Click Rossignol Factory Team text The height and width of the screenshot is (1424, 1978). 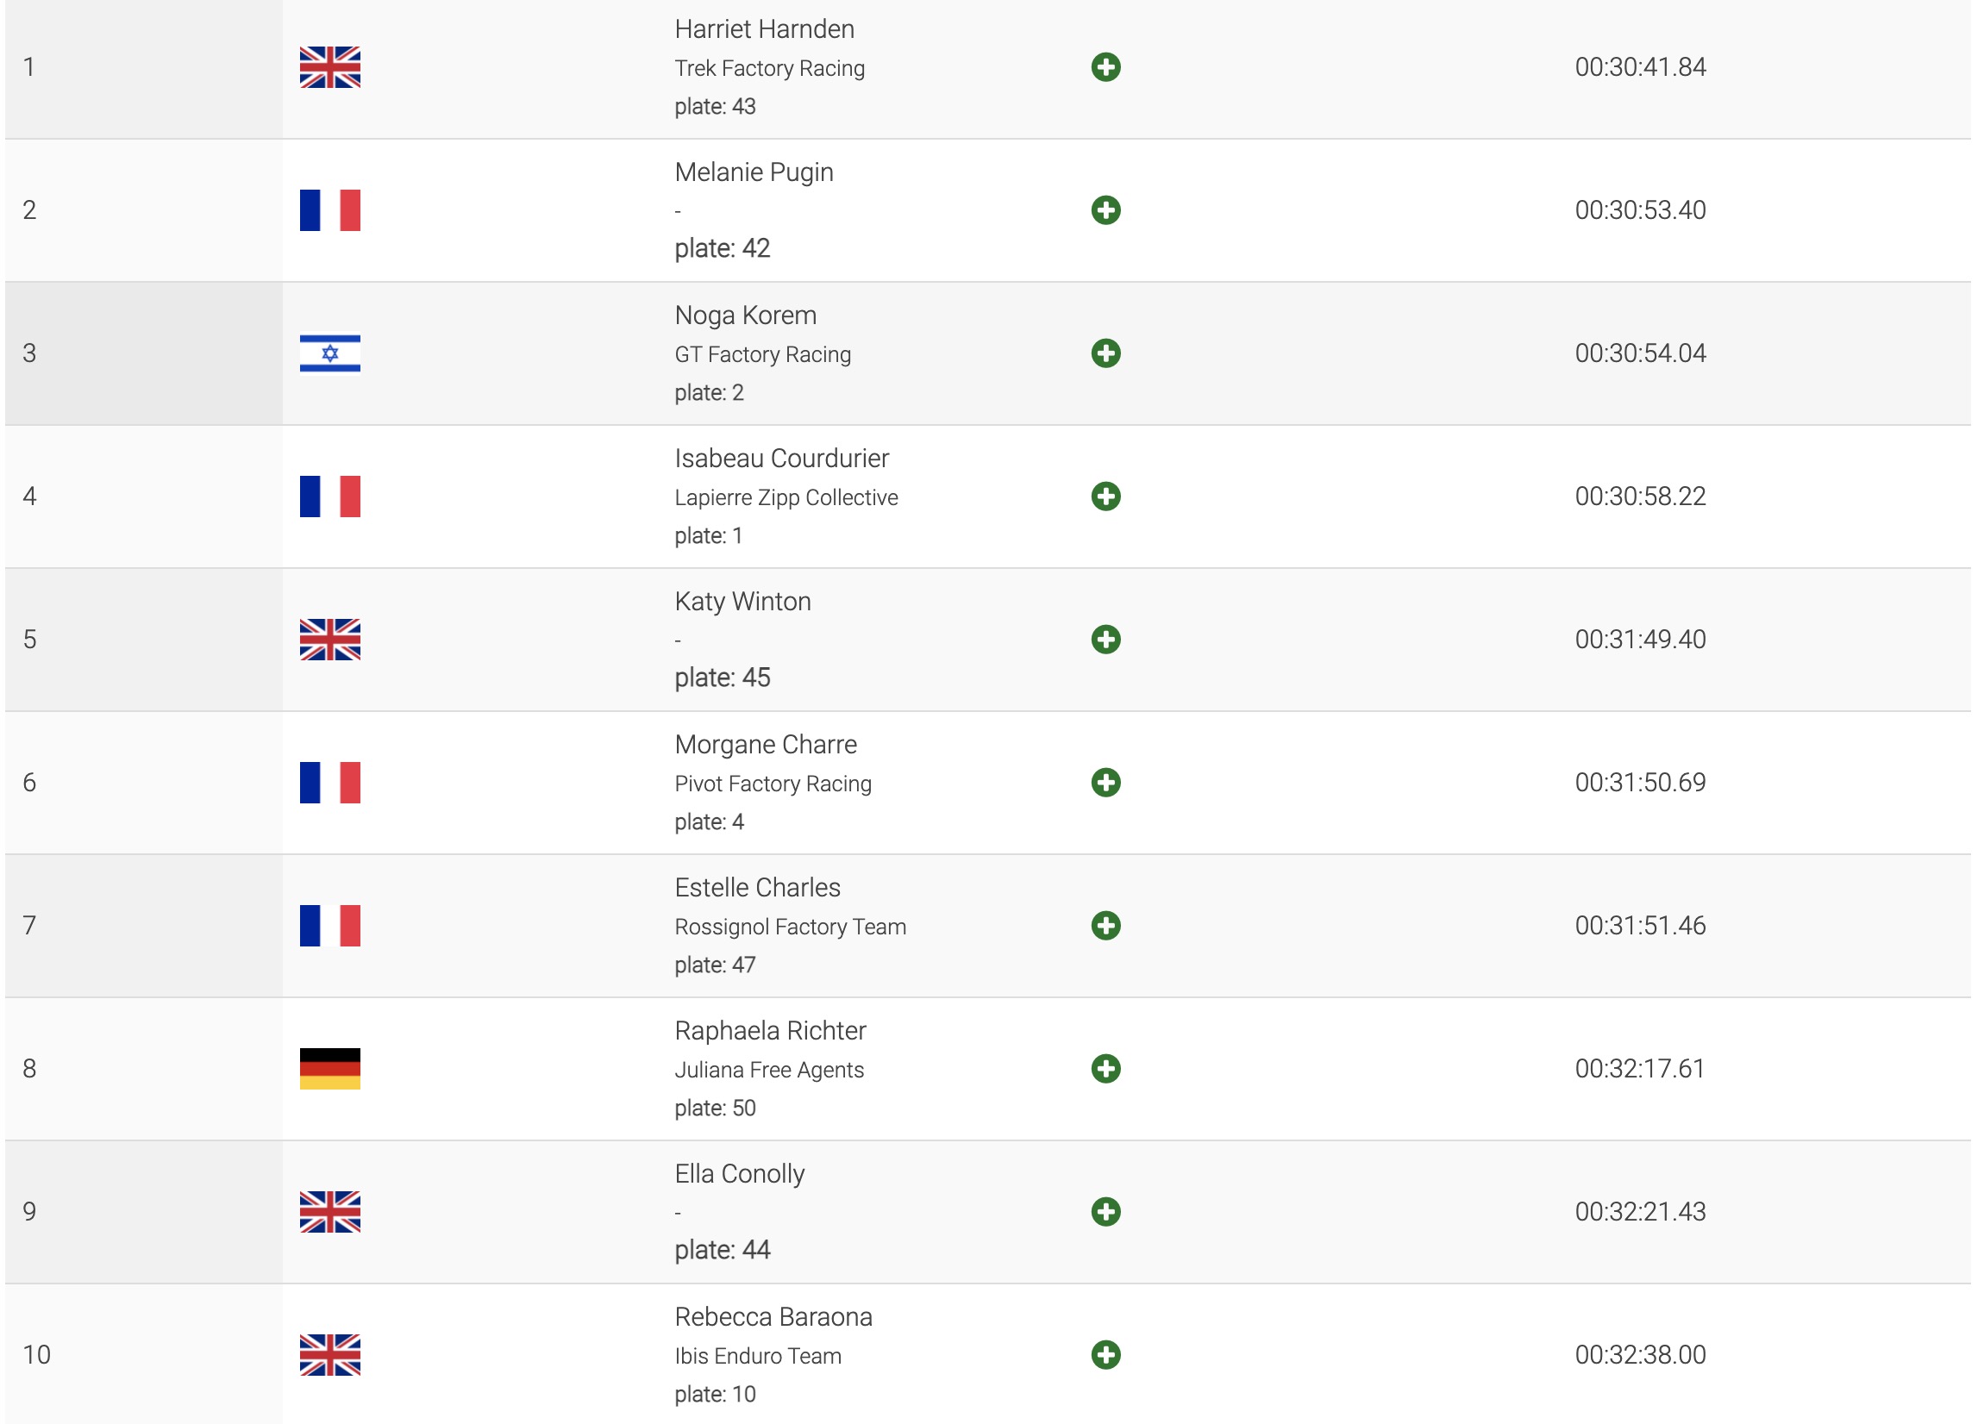790,926
